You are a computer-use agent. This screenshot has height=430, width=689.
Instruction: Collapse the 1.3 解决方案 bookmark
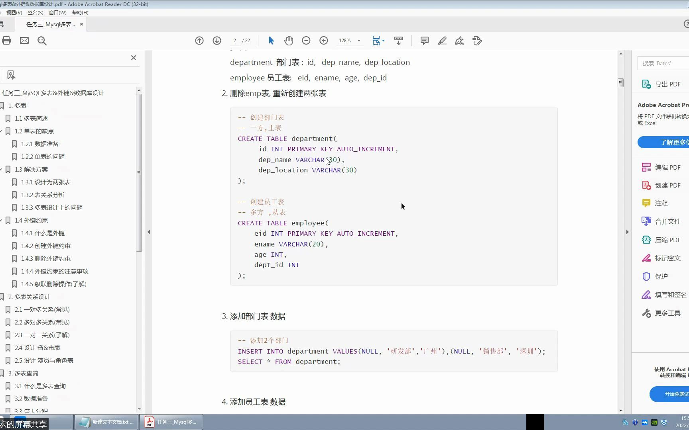1,169
